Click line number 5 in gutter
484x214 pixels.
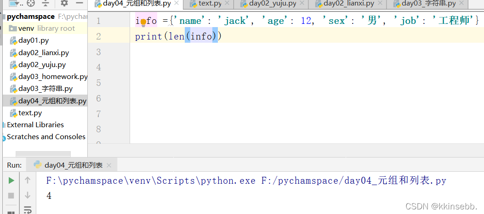click(98, 83)
